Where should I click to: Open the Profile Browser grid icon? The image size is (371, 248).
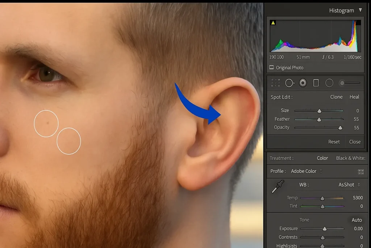(x=362, y=171)
